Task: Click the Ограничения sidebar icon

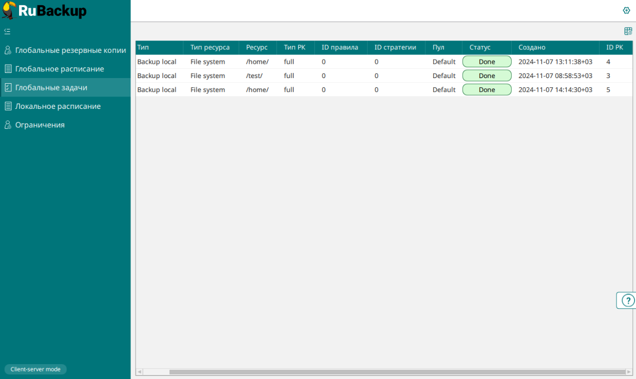Action: coord(8,125)
